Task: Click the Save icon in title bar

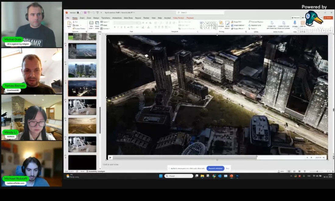Action: pyautogui.click(x=85, y=12)
